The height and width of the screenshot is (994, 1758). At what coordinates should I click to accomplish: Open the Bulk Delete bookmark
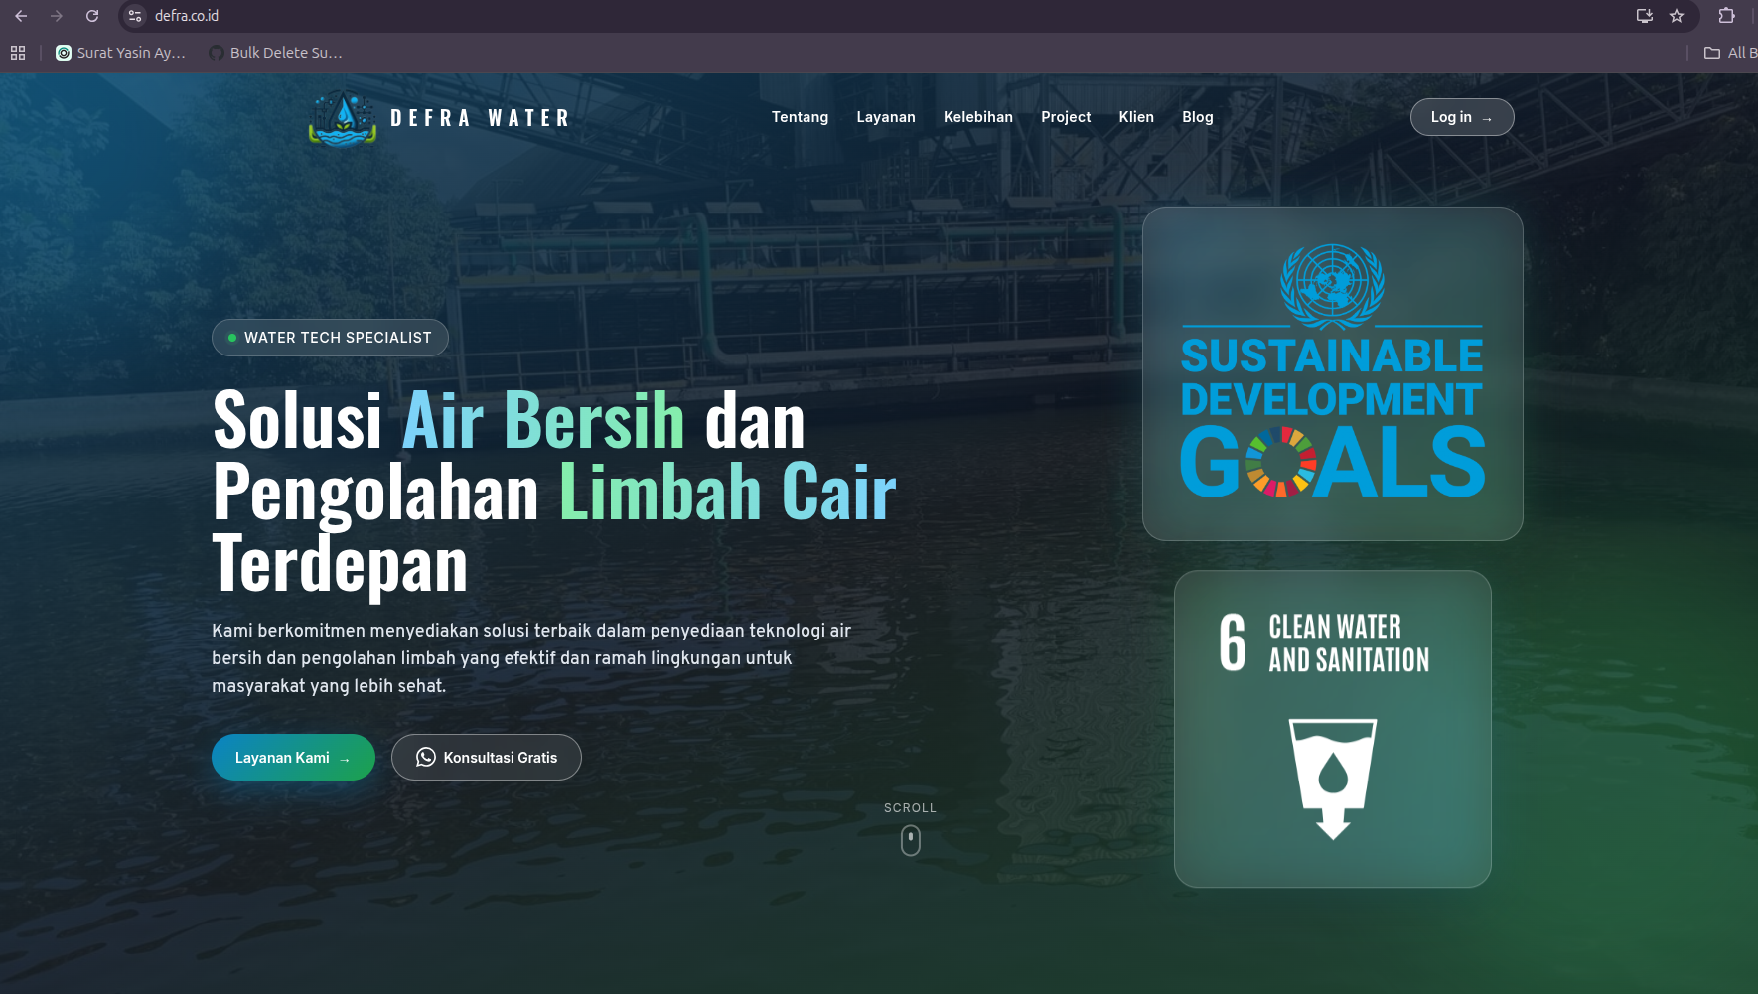tap(275, 53)
